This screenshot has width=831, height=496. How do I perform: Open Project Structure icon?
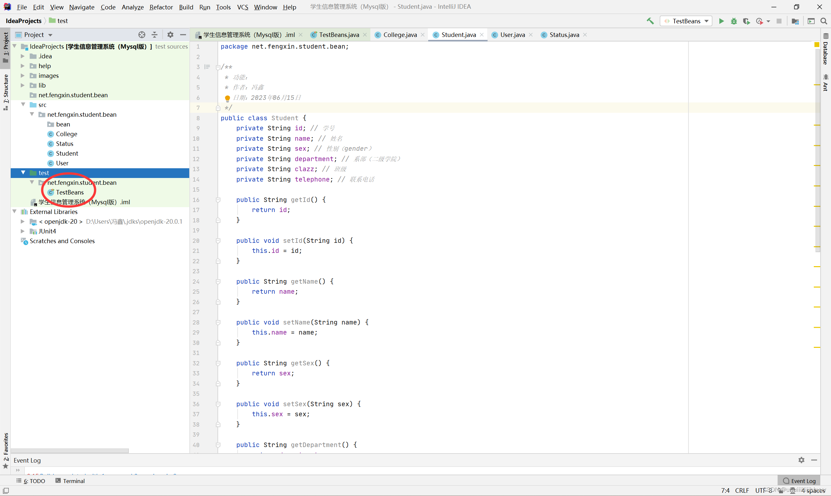click(795, 21)
